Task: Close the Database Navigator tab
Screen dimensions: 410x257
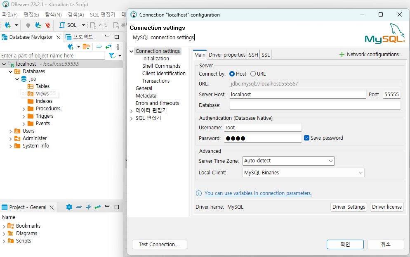Action: (x=58, y=38)
